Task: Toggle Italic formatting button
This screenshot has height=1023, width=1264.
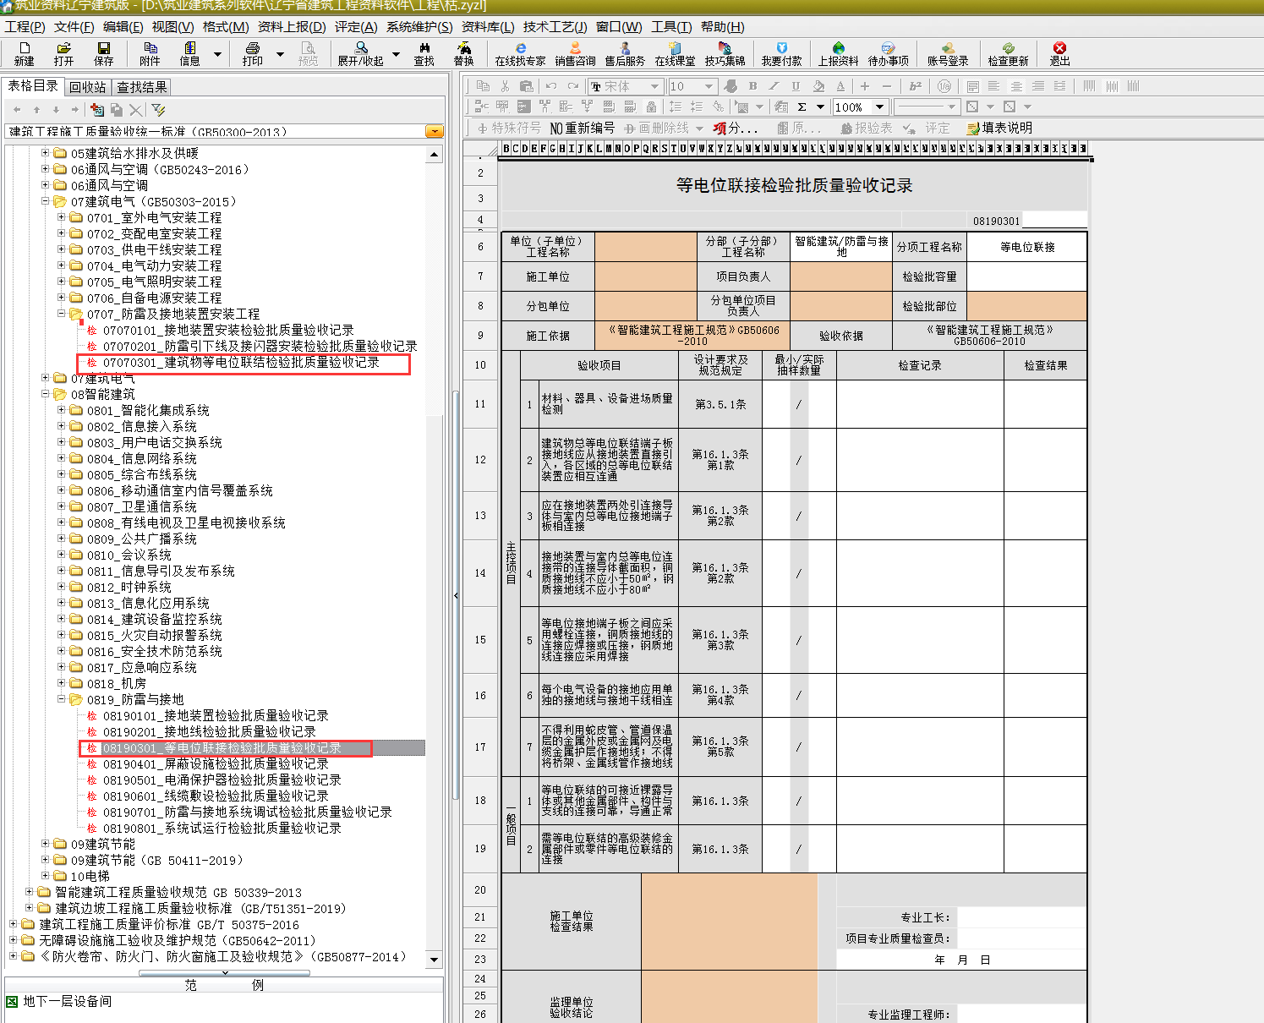Action: [x=774, y=86]
